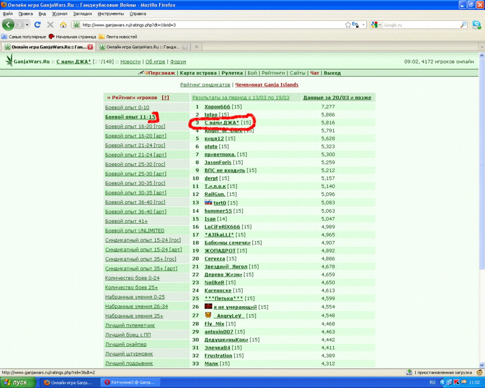Click the page scrollbar down arrow
The width and height of the screenshot is (485, 388).
coord(481,365)
